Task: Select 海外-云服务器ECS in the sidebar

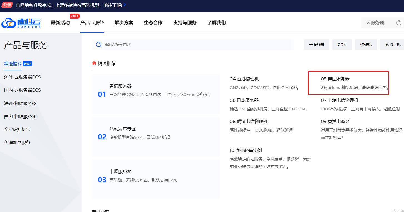Action: [22, 77]
